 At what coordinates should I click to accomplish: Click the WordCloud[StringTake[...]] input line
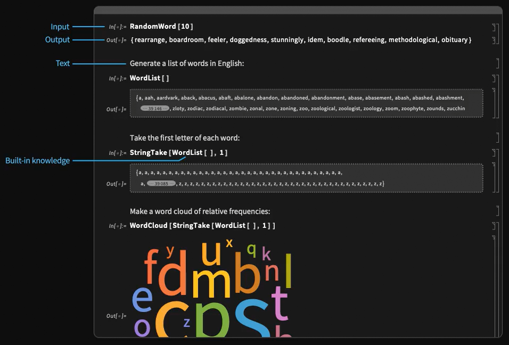point(202,226)
